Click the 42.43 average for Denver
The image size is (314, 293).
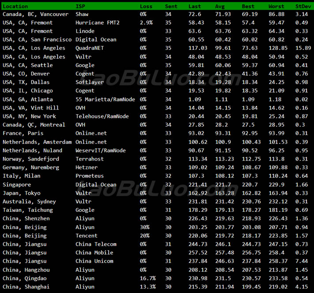click(x=223, y=74)
